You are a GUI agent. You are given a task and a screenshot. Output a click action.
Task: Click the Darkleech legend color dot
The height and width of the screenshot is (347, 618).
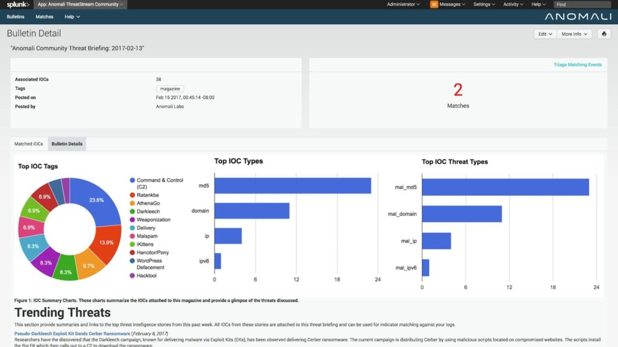(132, 211)
